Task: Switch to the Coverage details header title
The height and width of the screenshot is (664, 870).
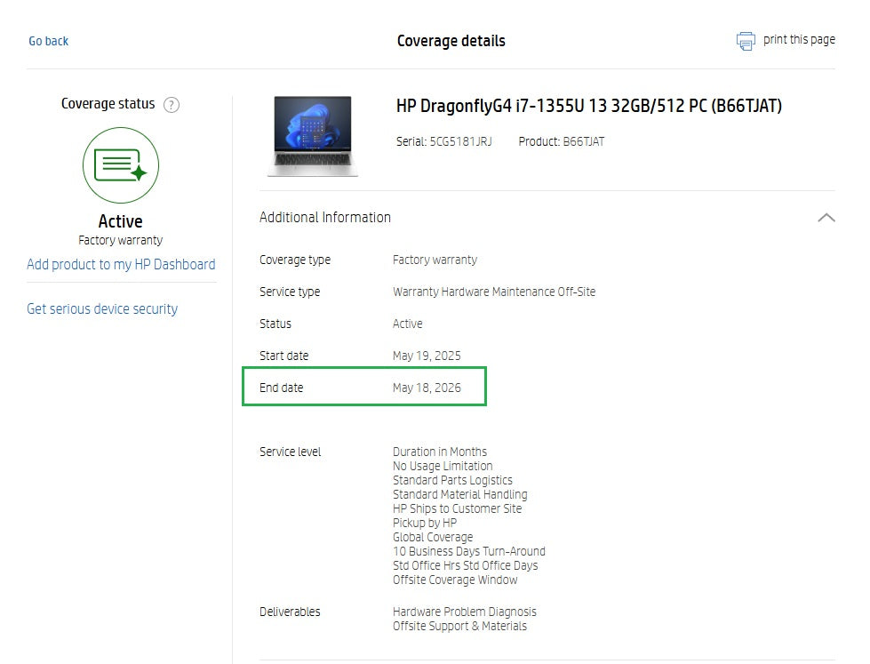Action: (450, 40)
